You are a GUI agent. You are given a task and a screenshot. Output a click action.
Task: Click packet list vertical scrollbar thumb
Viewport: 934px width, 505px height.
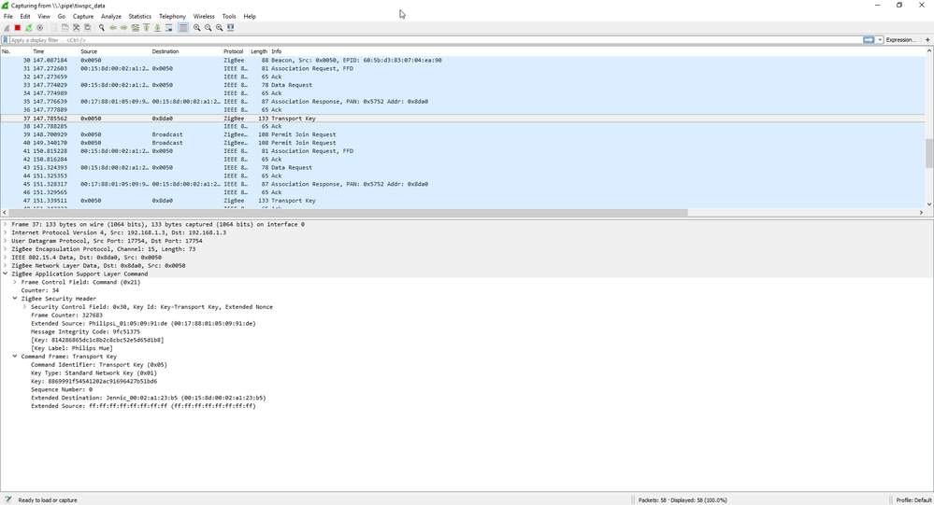pyautogui.click(x=929, y=153)
